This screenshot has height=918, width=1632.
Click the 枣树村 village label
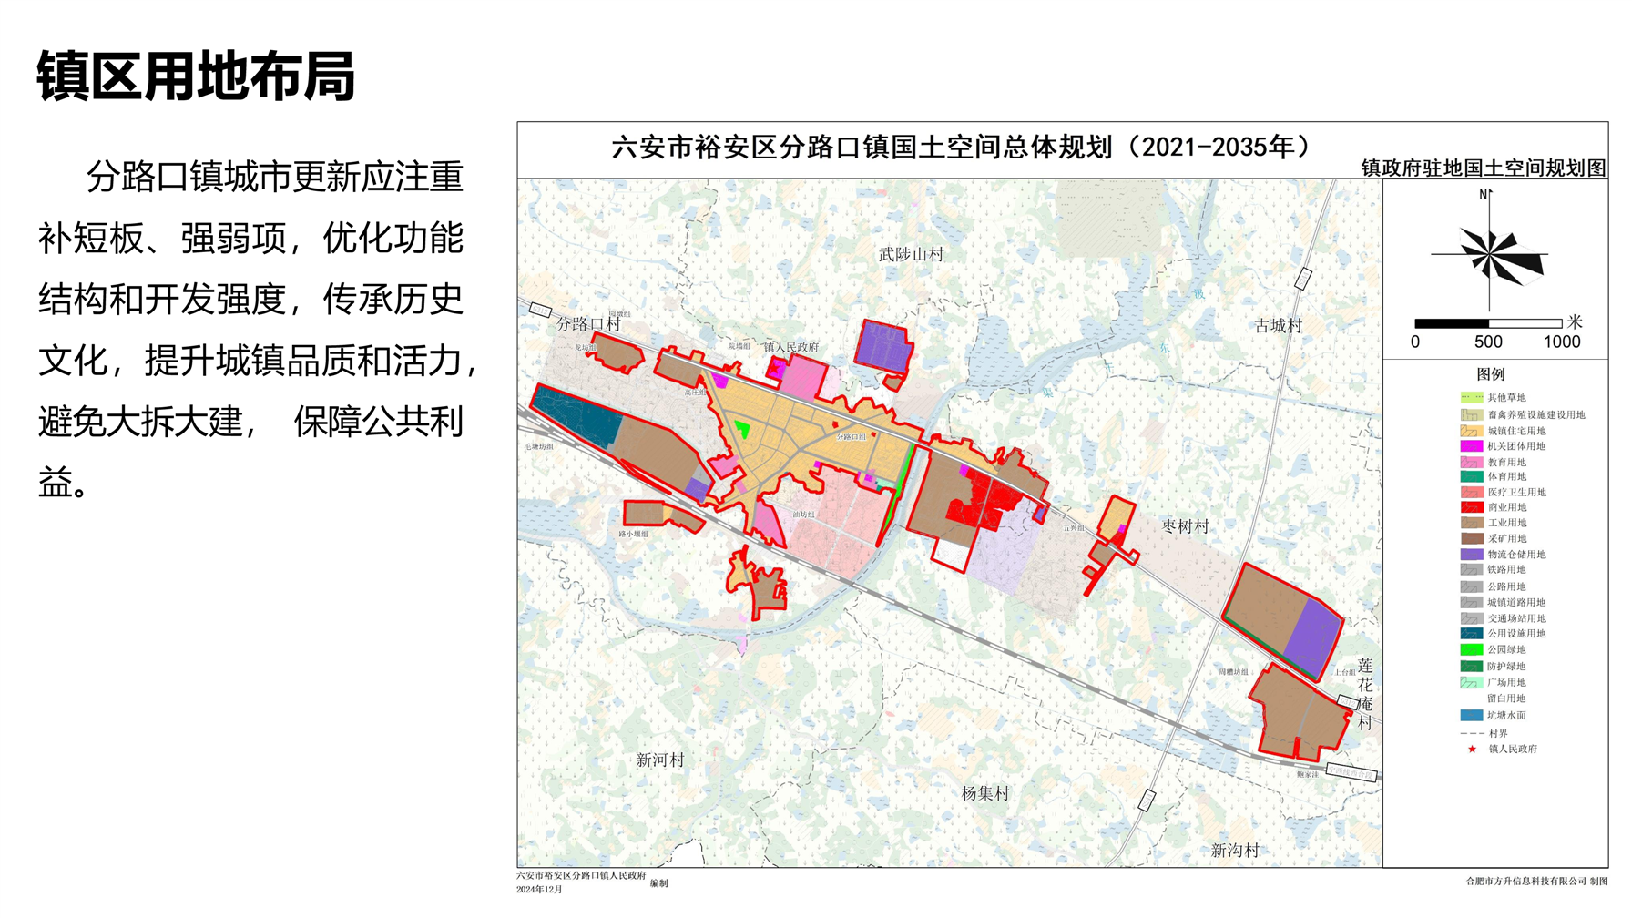1186,526
